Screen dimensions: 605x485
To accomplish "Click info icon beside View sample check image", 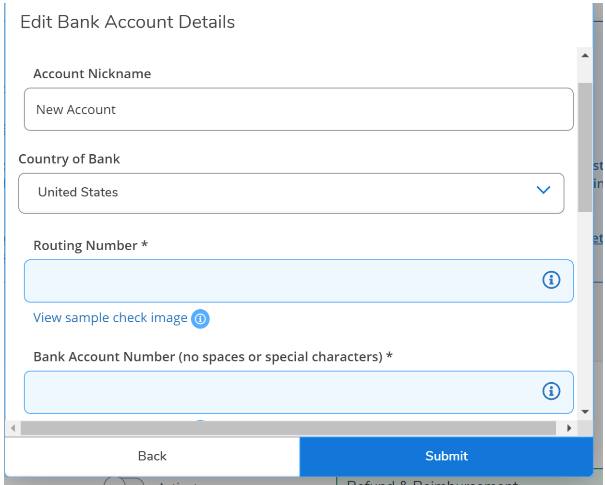I will click(200, 319).
